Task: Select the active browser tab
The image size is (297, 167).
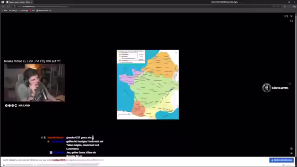Action: [19, 2]
